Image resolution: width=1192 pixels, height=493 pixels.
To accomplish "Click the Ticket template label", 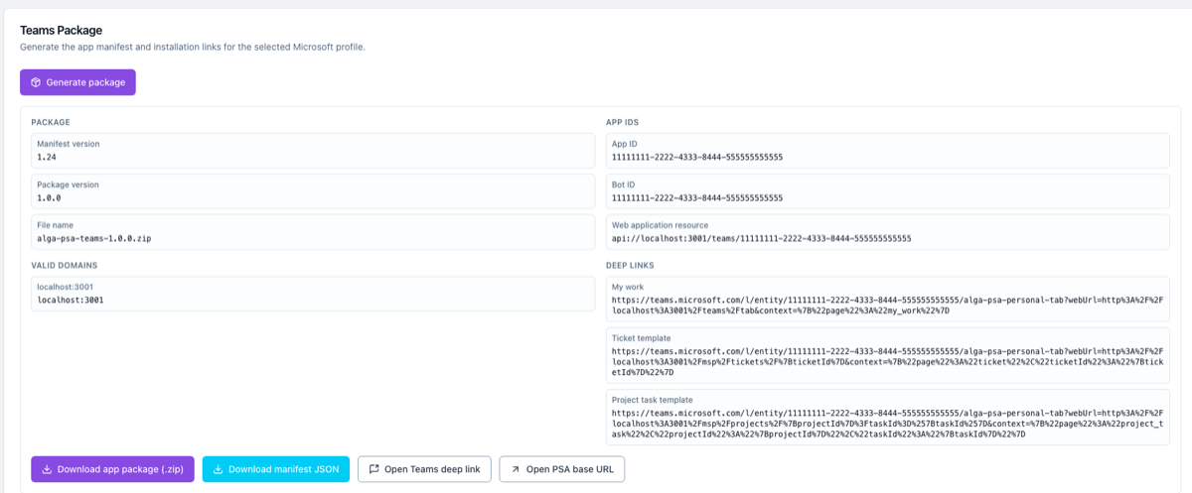I will pos(642,338).
